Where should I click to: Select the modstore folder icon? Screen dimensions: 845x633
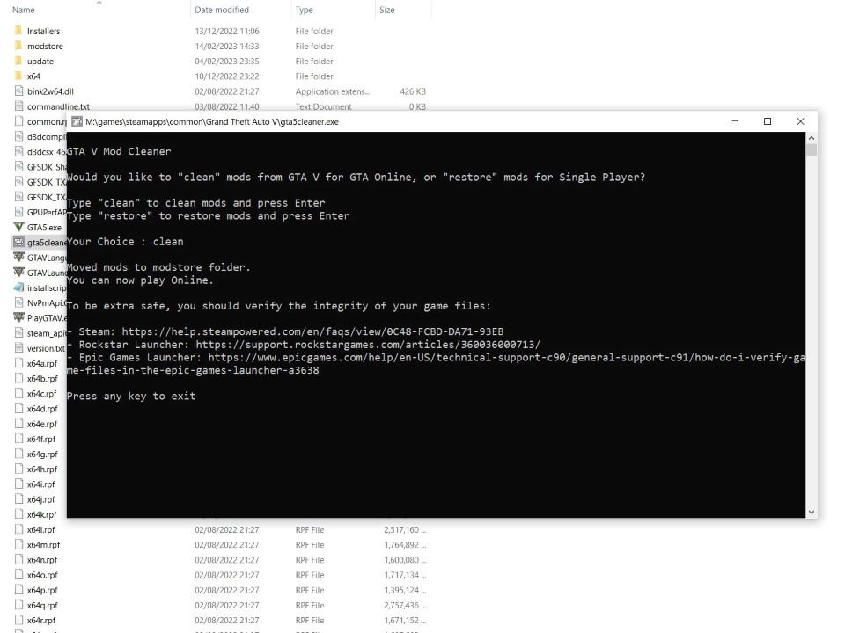pyautogui.click(x=18, y=46)
